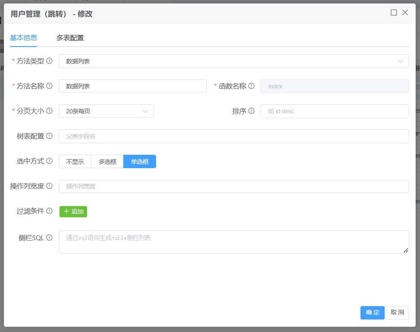Viewport: 420px width, 332px height.
Task: Open the 方法类型 dropdown
Action: click(234, 61)
